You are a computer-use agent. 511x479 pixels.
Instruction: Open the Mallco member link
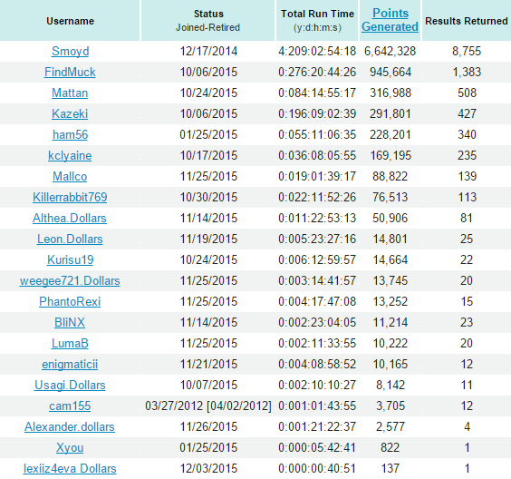coord(70,177)
